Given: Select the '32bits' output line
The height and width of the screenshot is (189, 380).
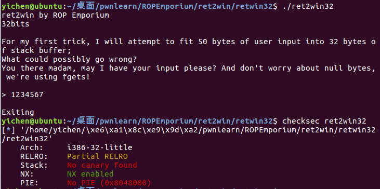Looking at the screenshot, I should (x=16, y=24).
